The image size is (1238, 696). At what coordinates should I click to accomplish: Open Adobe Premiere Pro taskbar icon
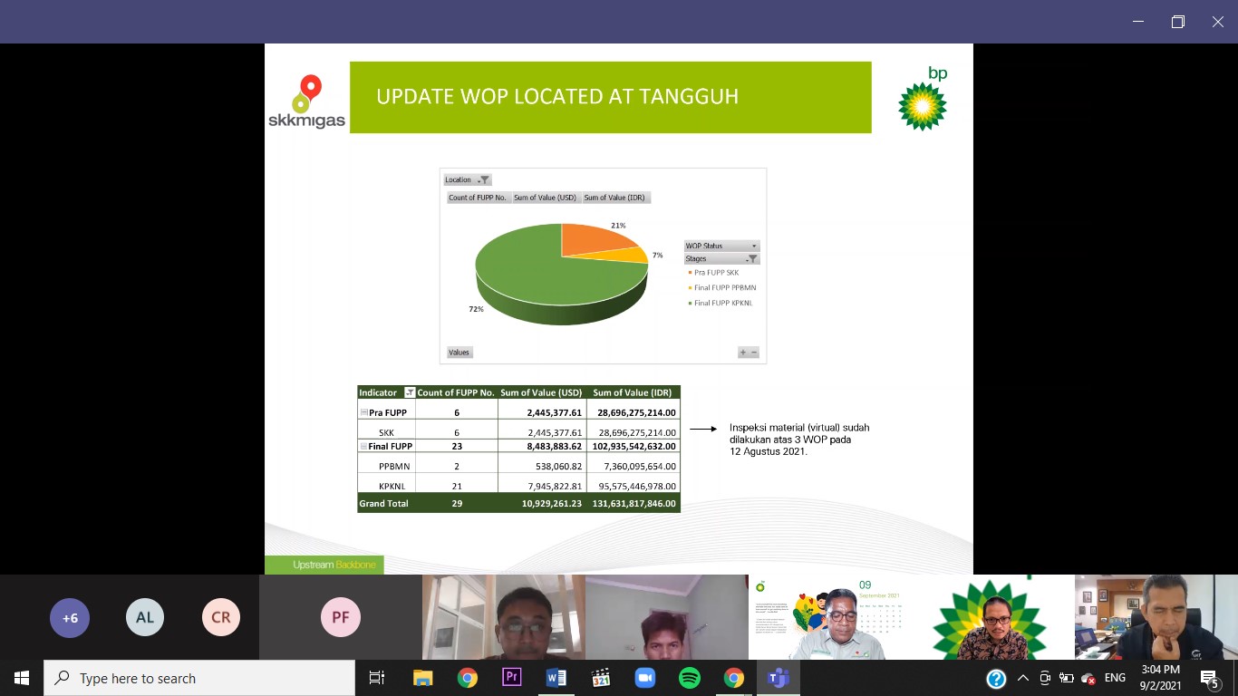[511, 678]
